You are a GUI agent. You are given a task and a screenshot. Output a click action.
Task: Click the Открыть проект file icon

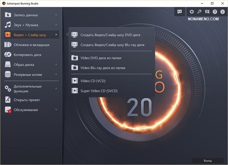8,100
